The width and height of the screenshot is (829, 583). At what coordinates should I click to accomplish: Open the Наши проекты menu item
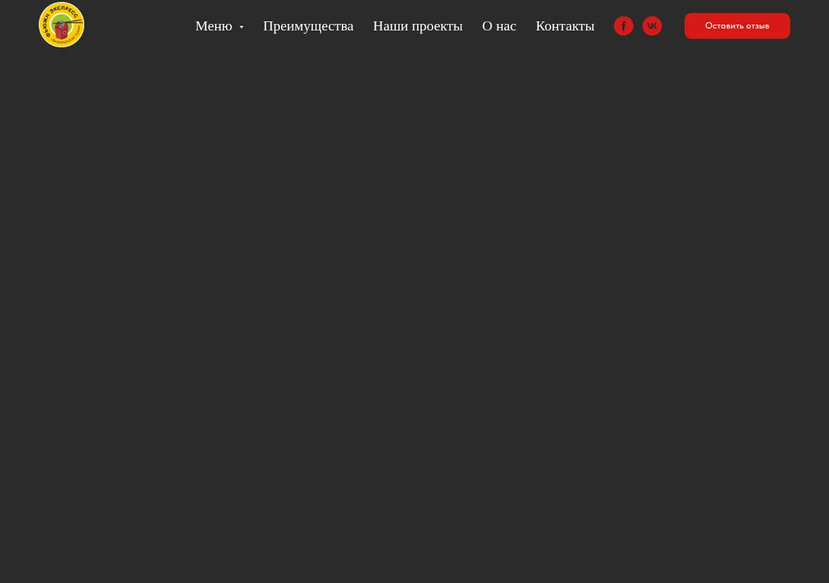coord(418,26)
